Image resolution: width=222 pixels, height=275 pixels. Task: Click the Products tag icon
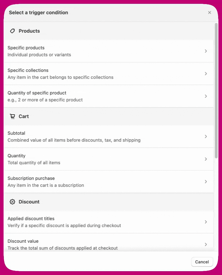pyautogui.click(x=12, y=31)
